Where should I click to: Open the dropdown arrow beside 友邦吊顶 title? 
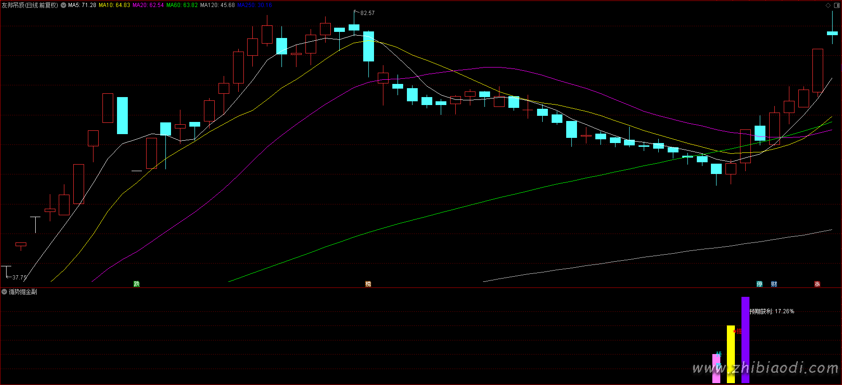63,5
